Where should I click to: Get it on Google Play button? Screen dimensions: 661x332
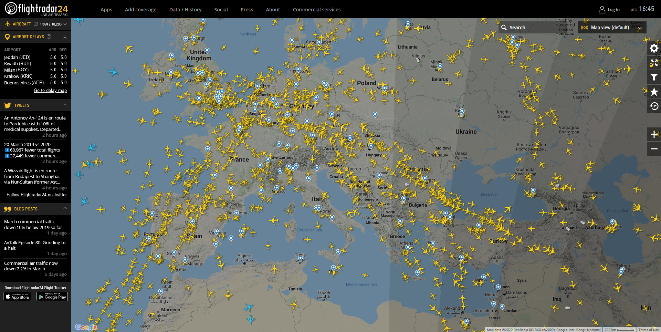pyautogui.click(x=52, y=297)
